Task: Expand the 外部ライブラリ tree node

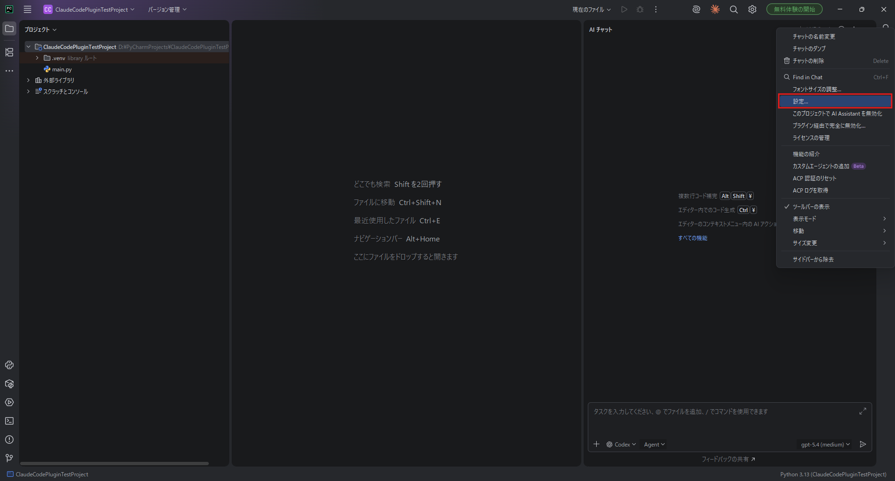Action: [28, 80]
